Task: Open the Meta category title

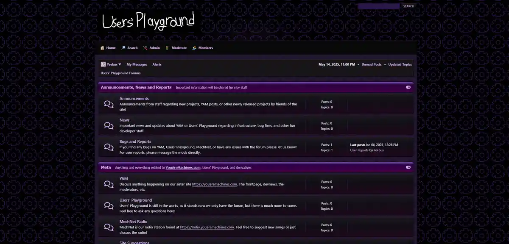Action: 106,167
